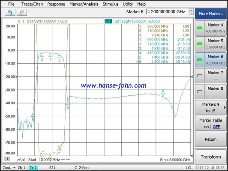228x171 pixels.
Task: Click the Ch 1 status bar entry
Action: tap(21, 168)
